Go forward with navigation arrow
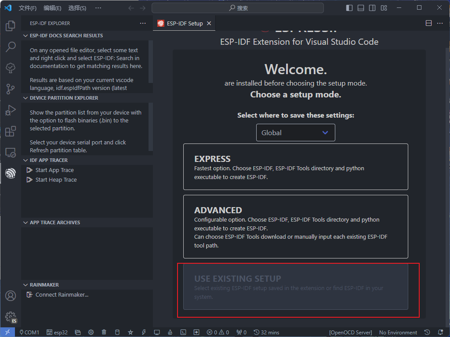Image resolution: width=450 pixels, height=337 pixels. 143,8
